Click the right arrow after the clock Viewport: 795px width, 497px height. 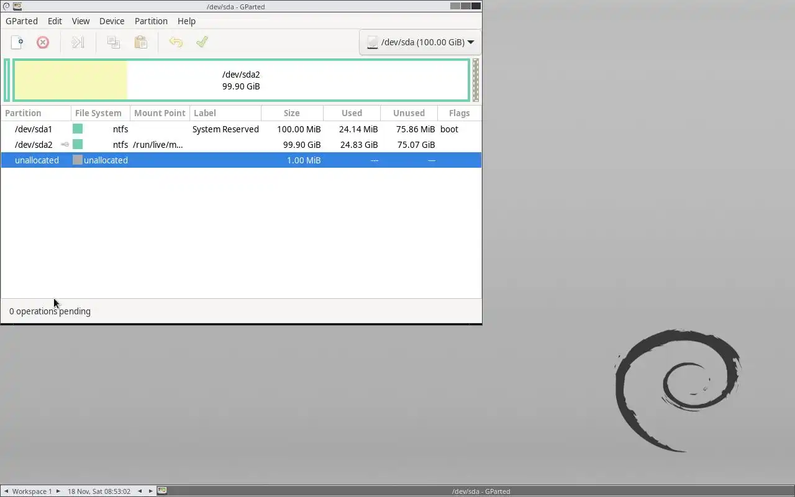tap(150, 491)
